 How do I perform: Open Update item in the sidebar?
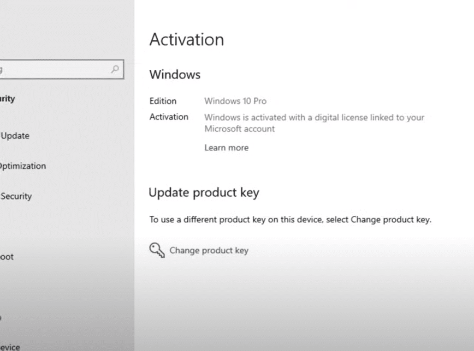[15, 136]
